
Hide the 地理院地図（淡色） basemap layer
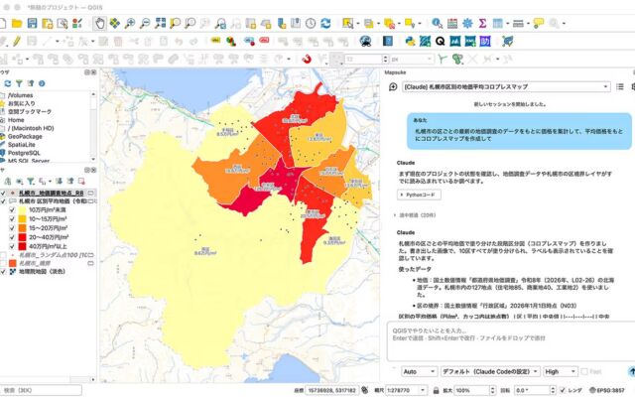click(x=3, y=271)
